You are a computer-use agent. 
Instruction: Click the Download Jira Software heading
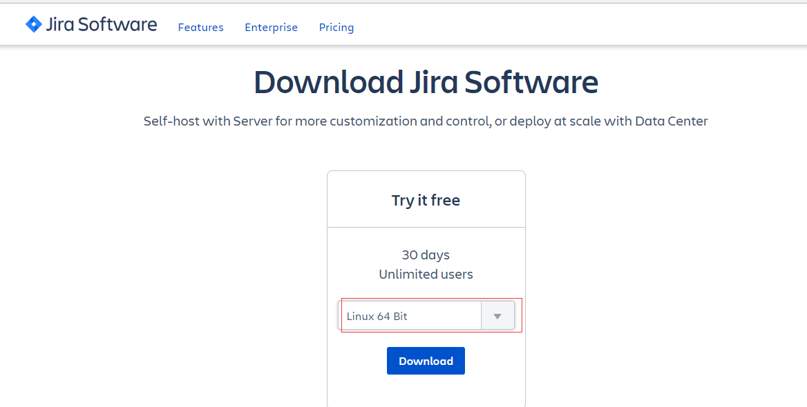point(426,82)
